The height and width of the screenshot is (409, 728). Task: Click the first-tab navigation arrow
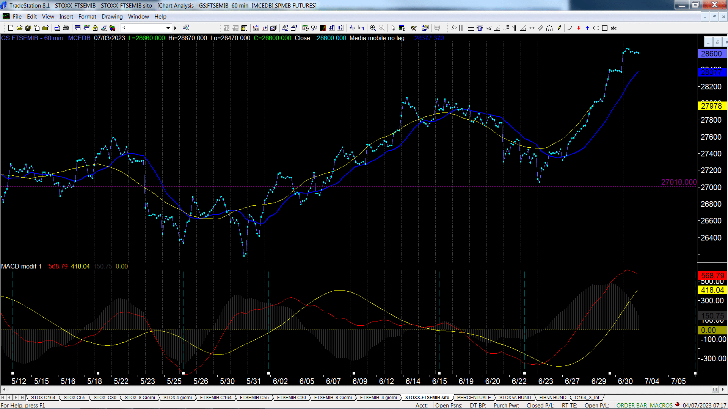tap(3, 398)
